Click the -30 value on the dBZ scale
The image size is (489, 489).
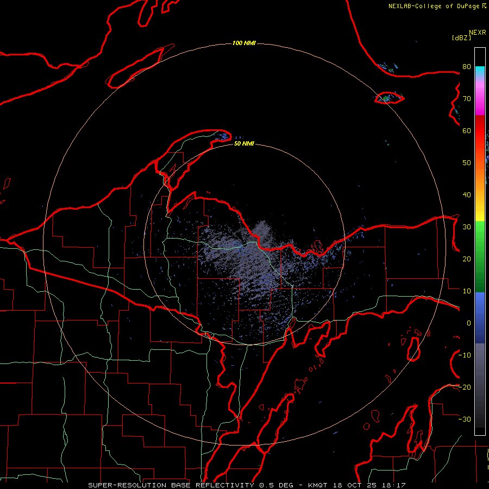[465, 419]
